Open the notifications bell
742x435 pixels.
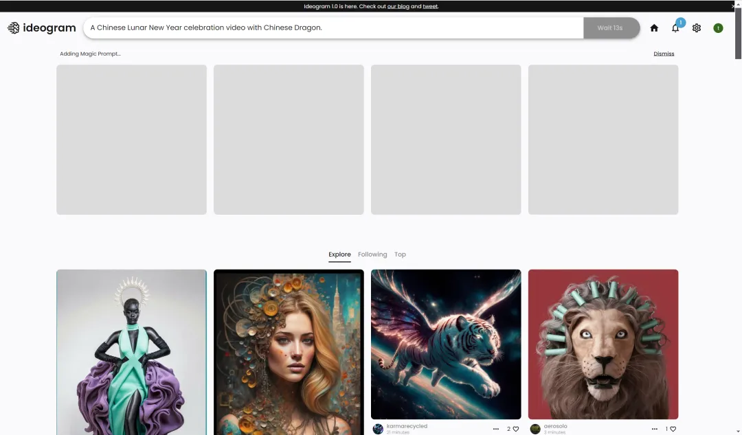coord(675,28)
